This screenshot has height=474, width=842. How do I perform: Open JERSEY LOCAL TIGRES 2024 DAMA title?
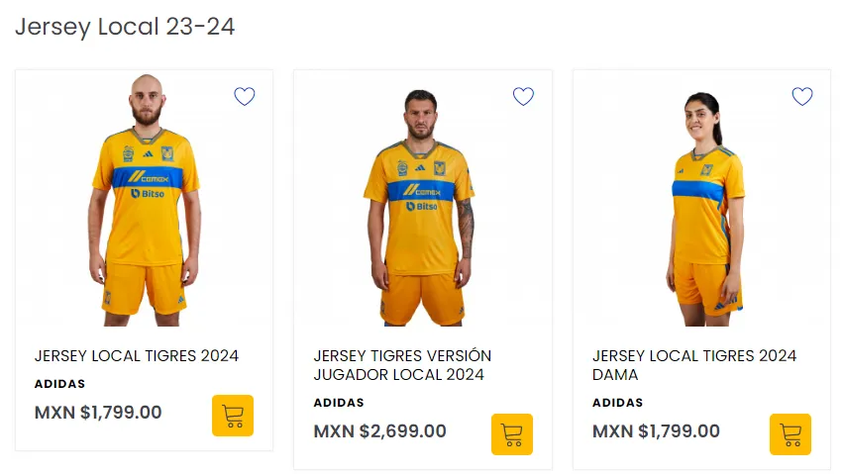(694, 365)
